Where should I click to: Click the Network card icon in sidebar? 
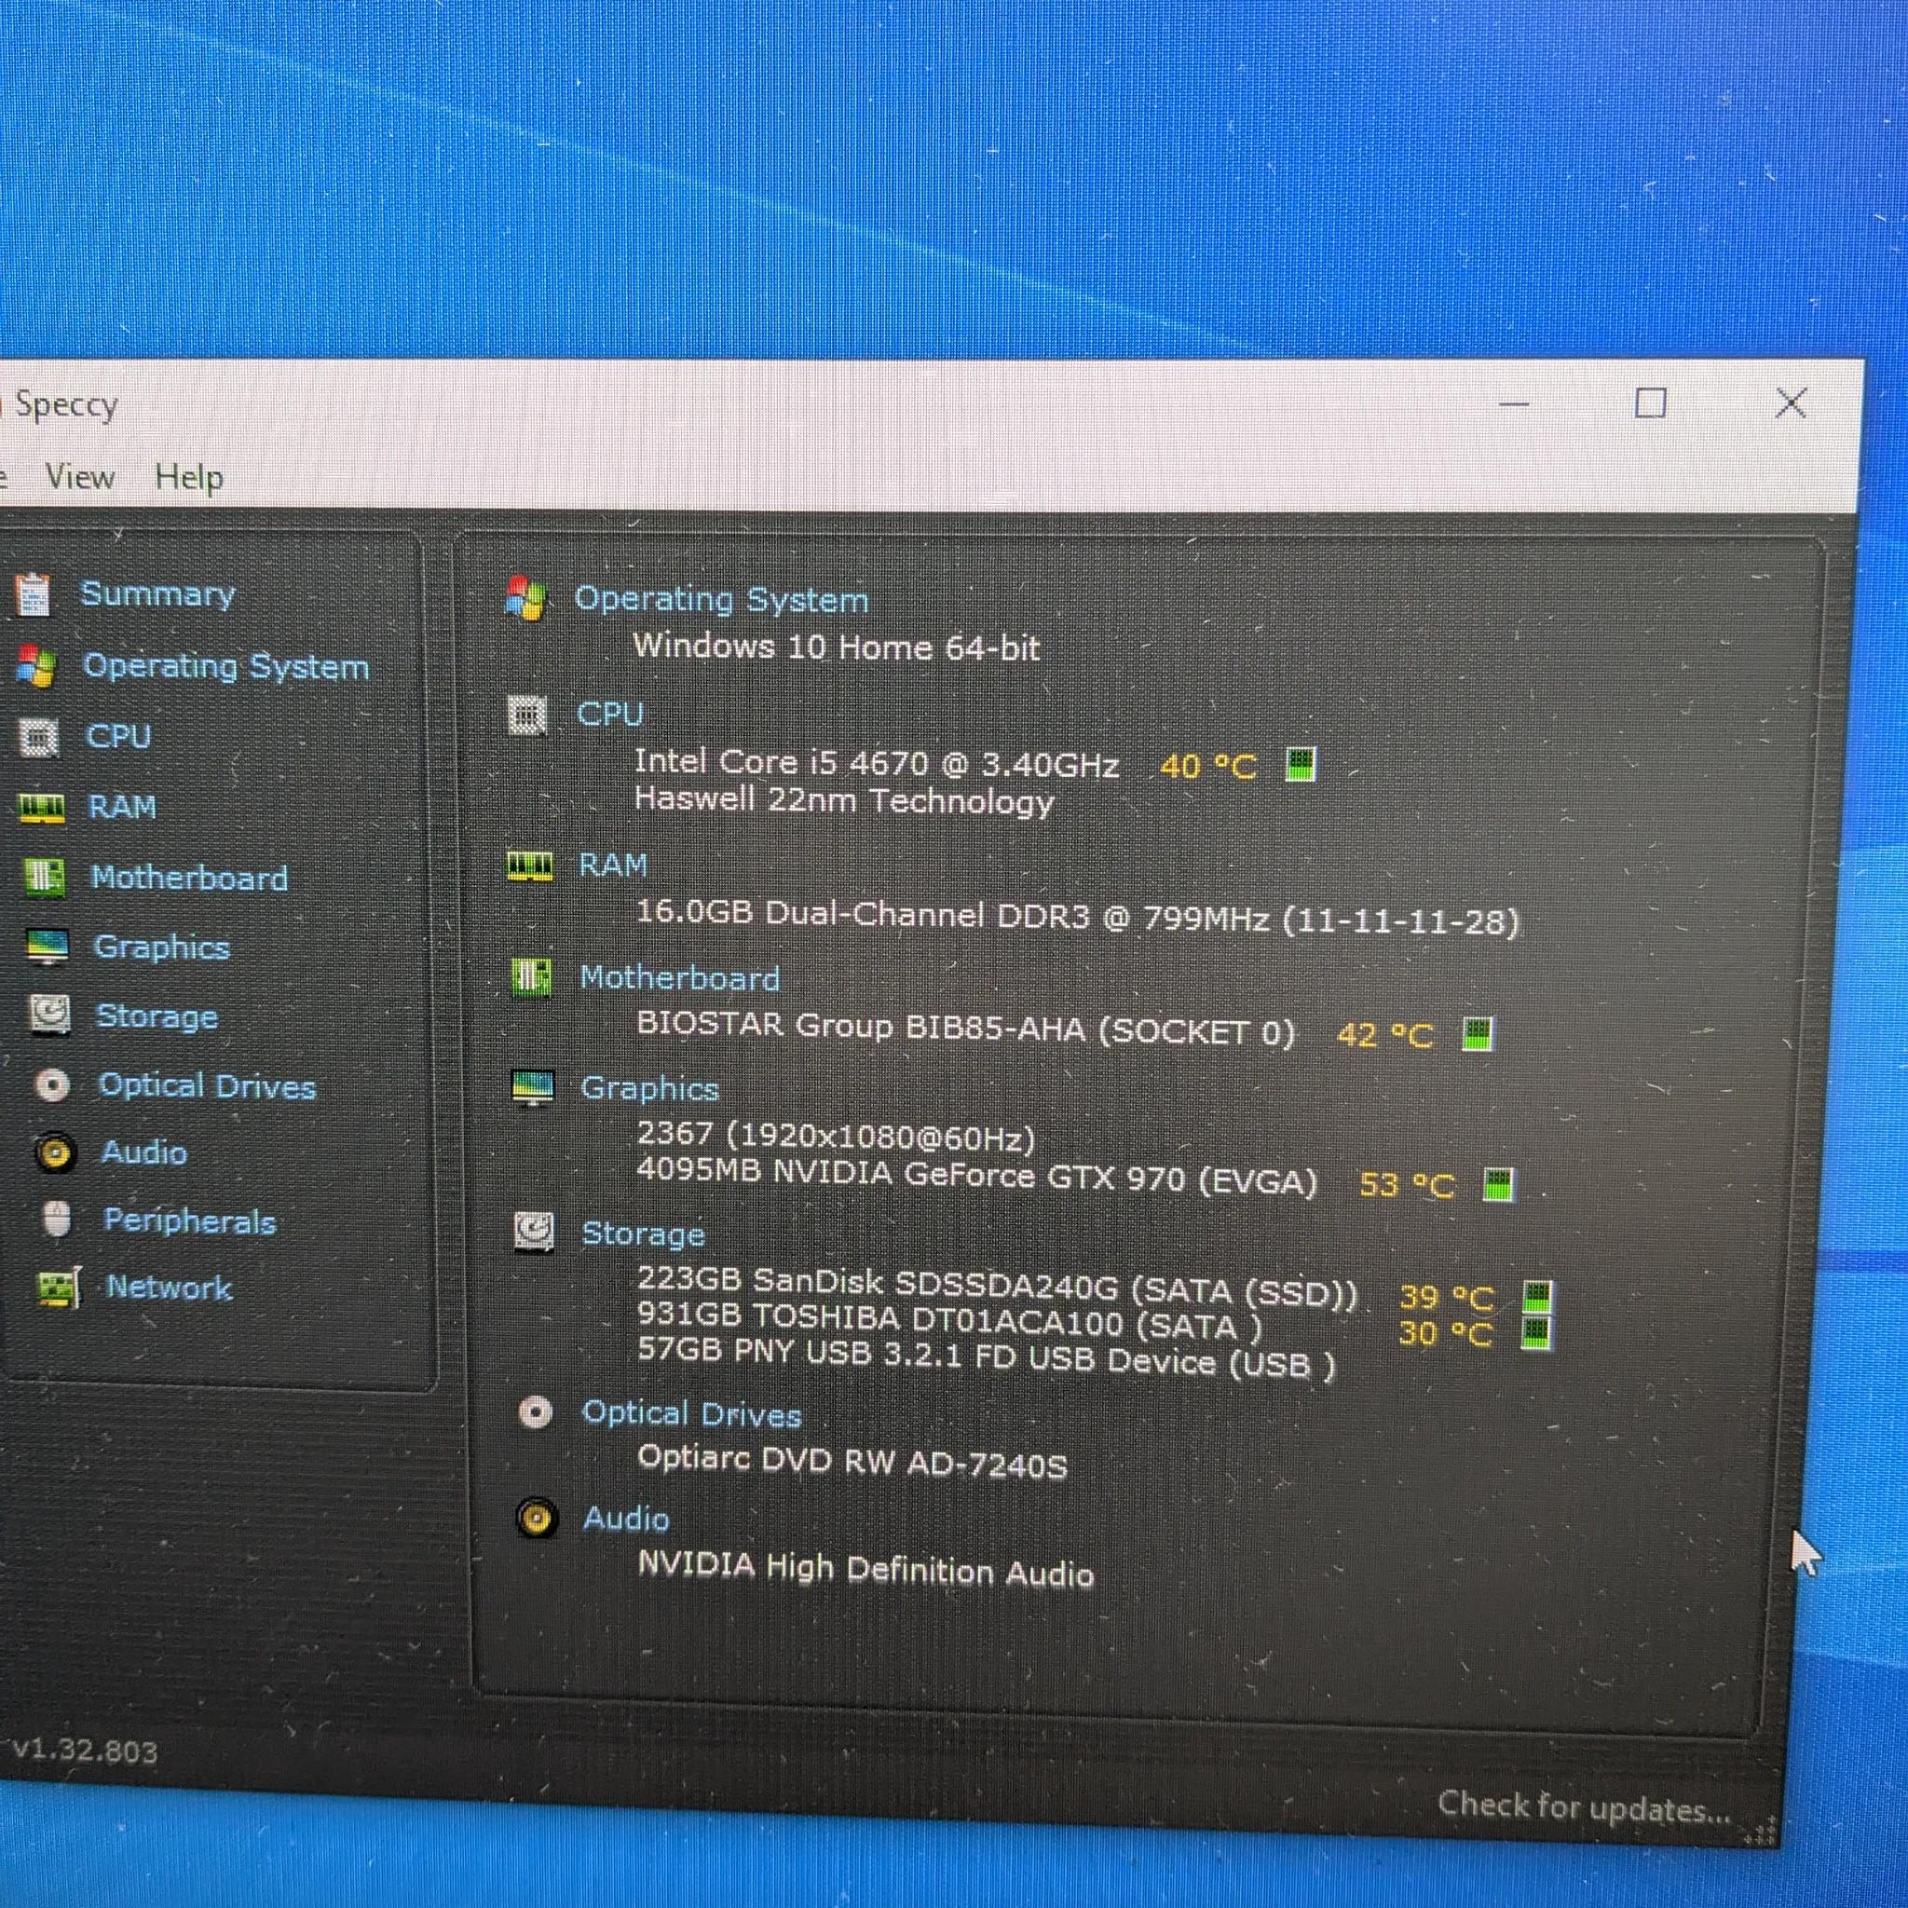[59, 1288]
